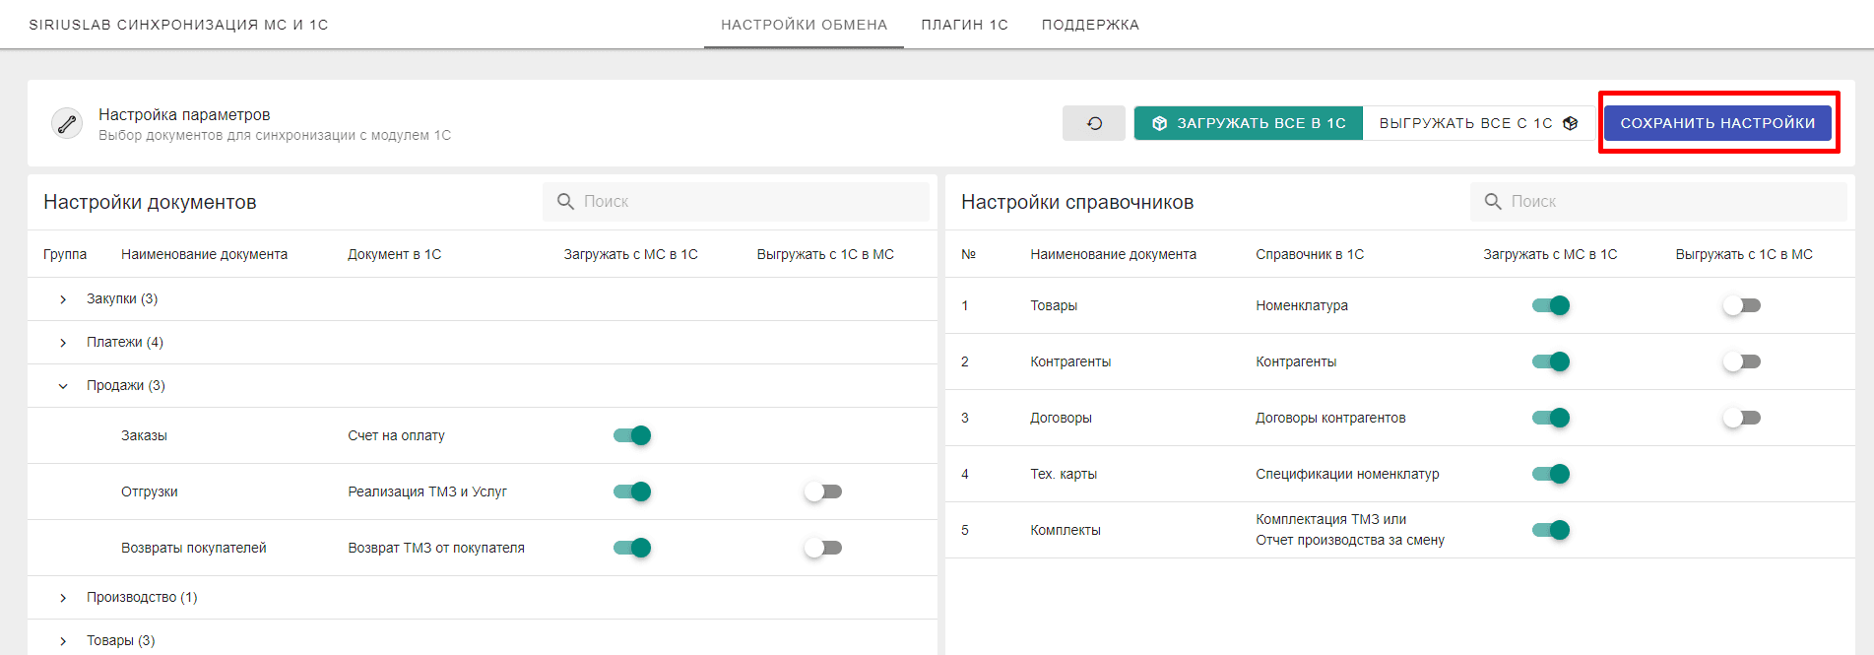The width and height of the screenshot is (1874, 655).
Task: Toggle upload to 1C for 'Товары' reference
Action: (x=1551, y=305)
